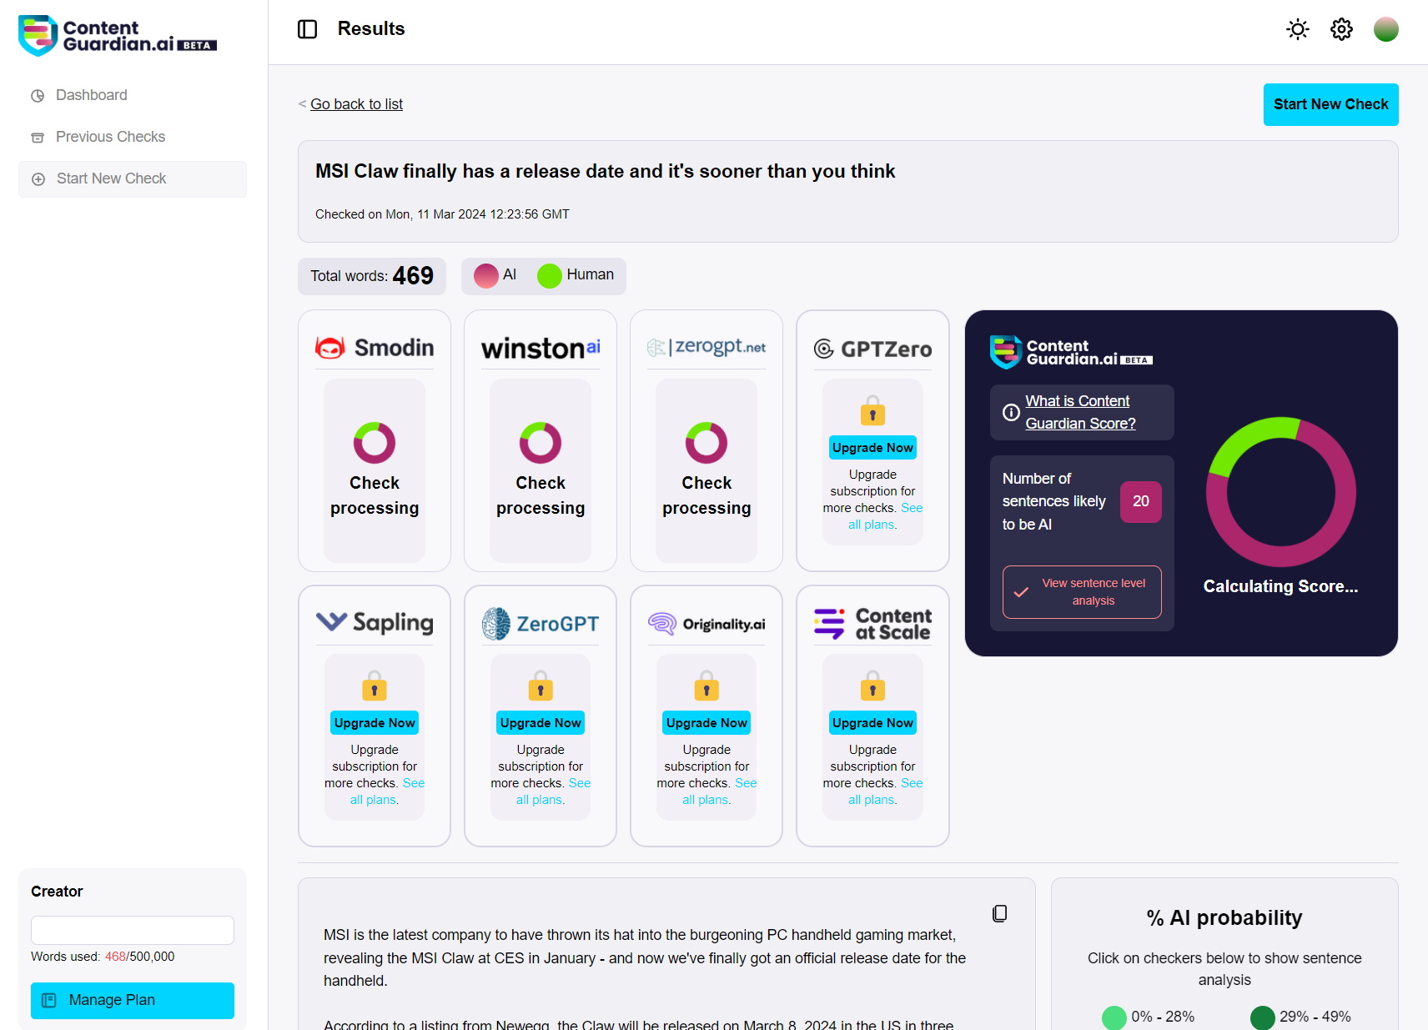Click the 29% - 49% probability swatch
This screenshot has height=1030, width=1428.
(1263, 1017)
